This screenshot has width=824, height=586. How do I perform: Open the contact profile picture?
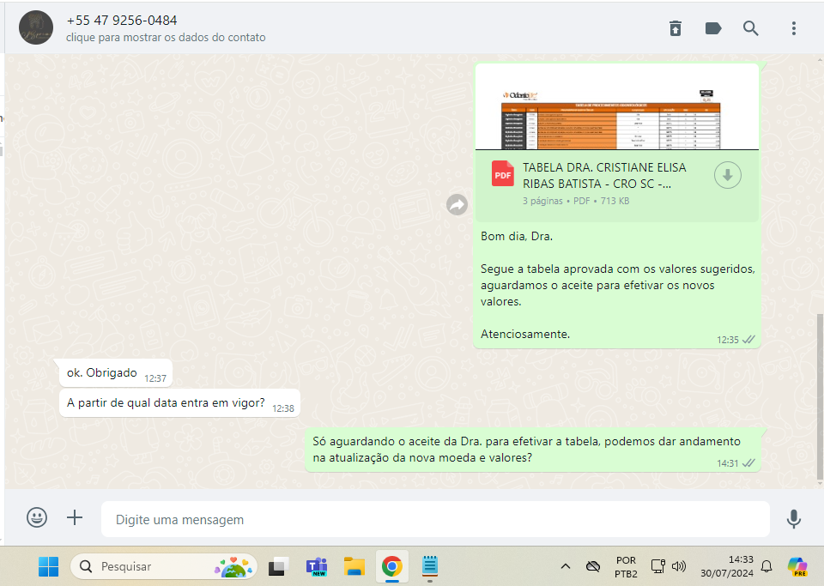click(36, 27)
